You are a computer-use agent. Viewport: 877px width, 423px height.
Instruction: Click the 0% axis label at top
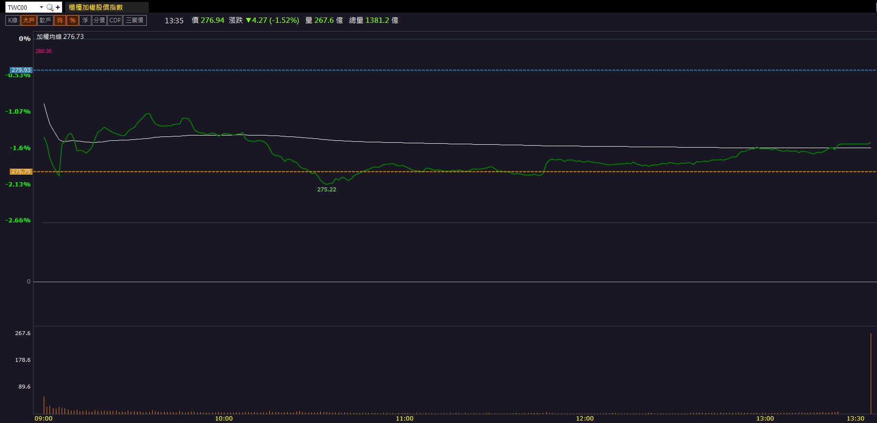click(x=25, y=39)
